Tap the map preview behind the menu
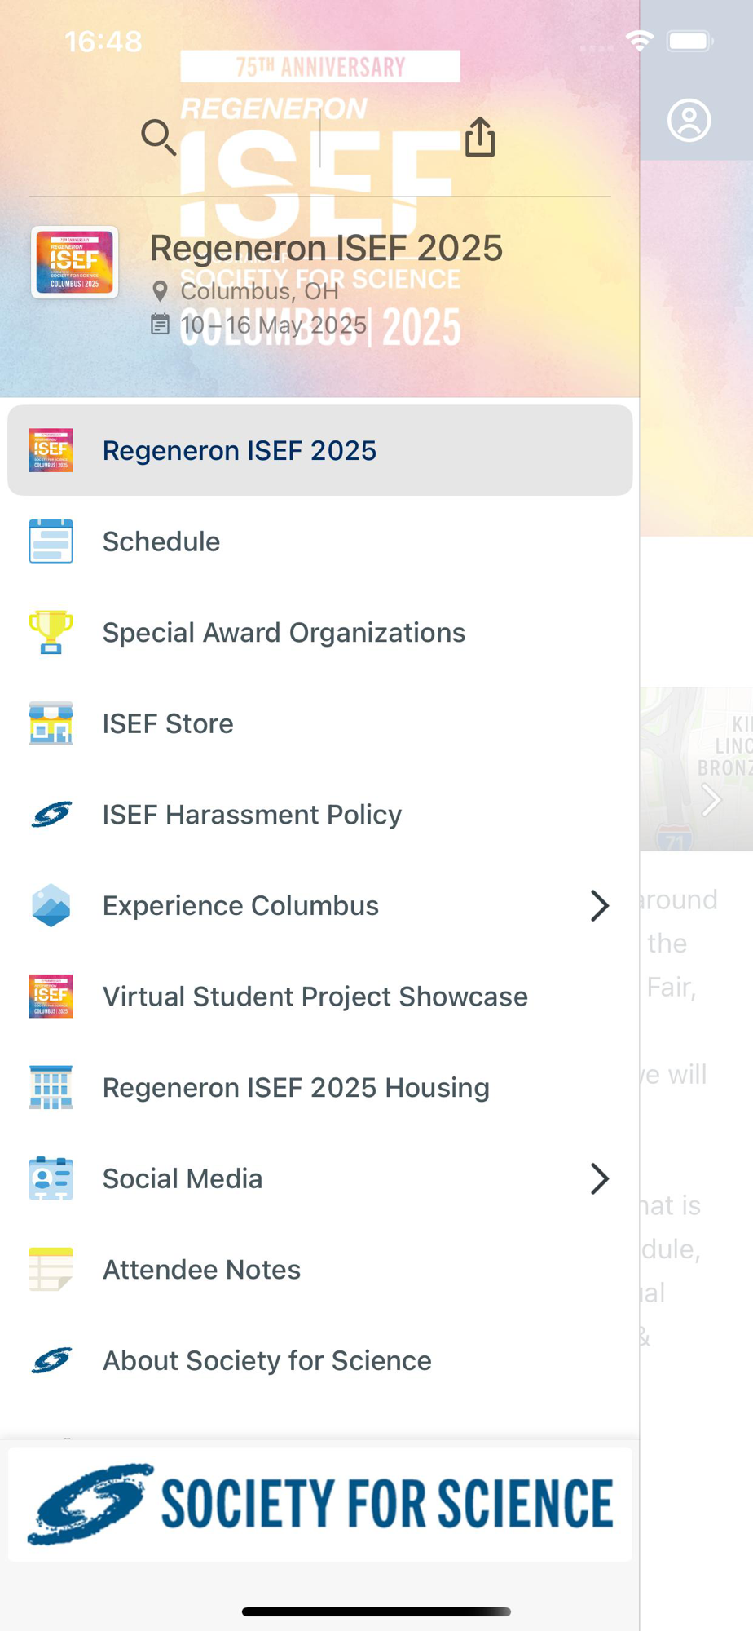Image resolution: width=753 pixels, height=1631 pixels. click(x=698, y=768)
